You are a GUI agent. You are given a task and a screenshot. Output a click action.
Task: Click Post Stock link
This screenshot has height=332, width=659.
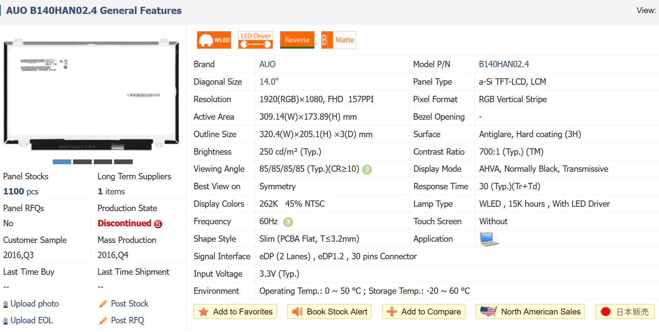click(x=130, y=304)
